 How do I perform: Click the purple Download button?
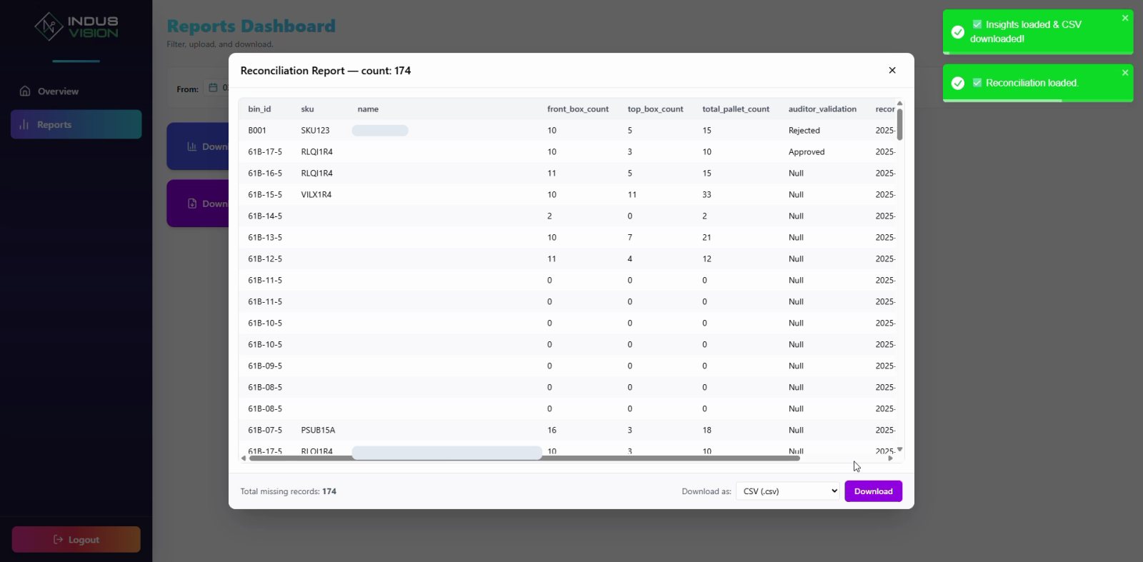[873, 491]
